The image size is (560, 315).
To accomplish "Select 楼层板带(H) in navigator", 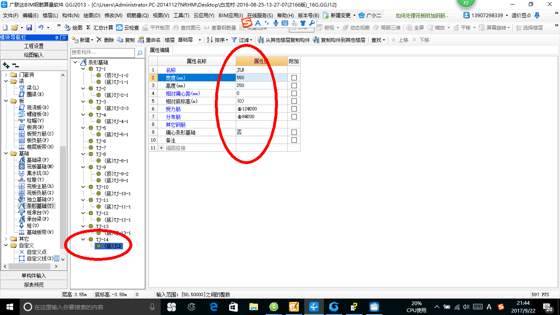I will coord(36,147).
